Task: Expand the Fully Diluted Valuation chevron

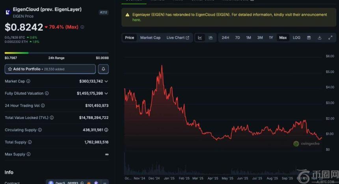Action: pos(106,93)
